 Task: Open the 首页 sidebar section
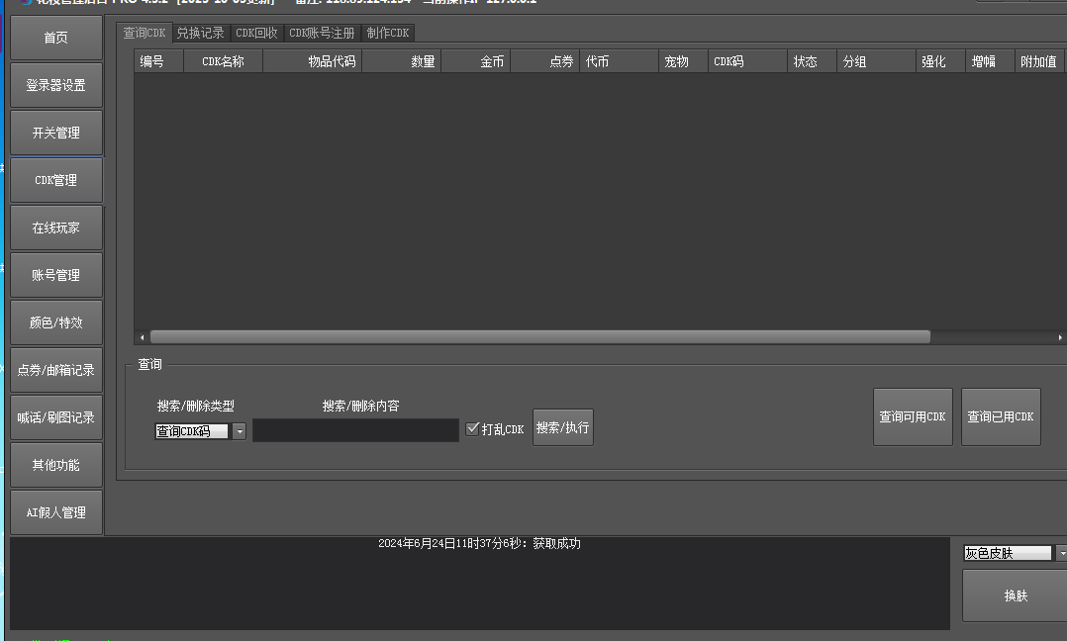point(56,38)
